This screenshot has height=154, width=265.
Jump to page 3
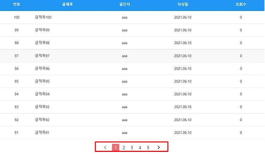click(x=132, y=148)
